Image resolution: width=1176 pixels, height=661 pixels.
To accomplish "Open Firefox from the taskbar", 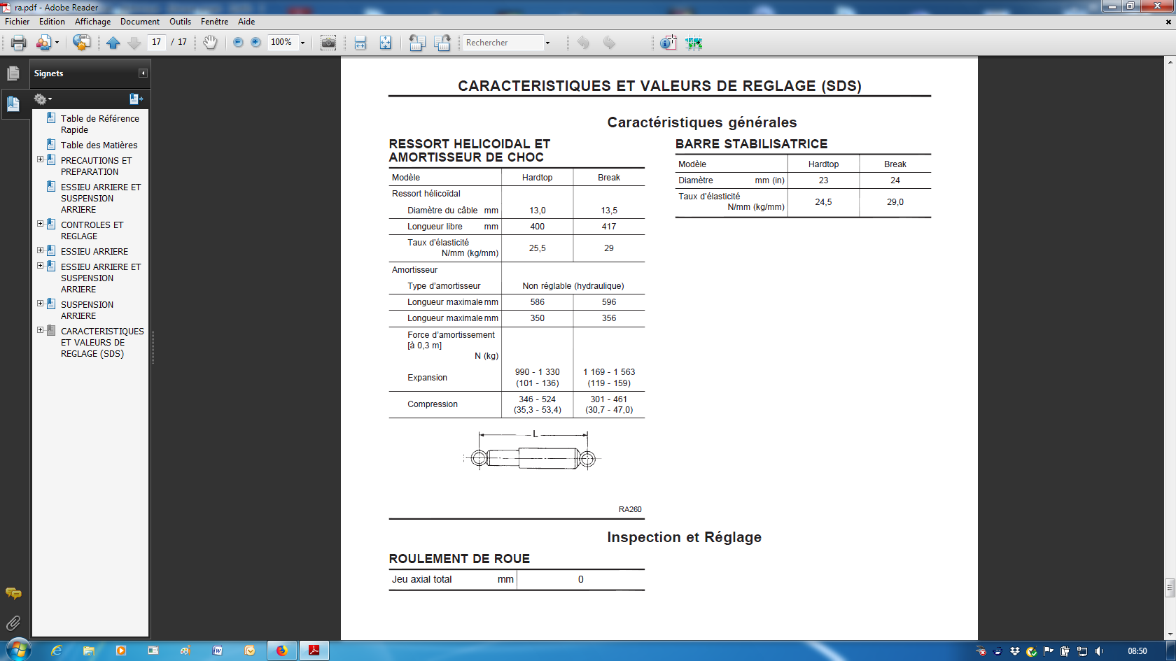I will click(x=282, y=651).
